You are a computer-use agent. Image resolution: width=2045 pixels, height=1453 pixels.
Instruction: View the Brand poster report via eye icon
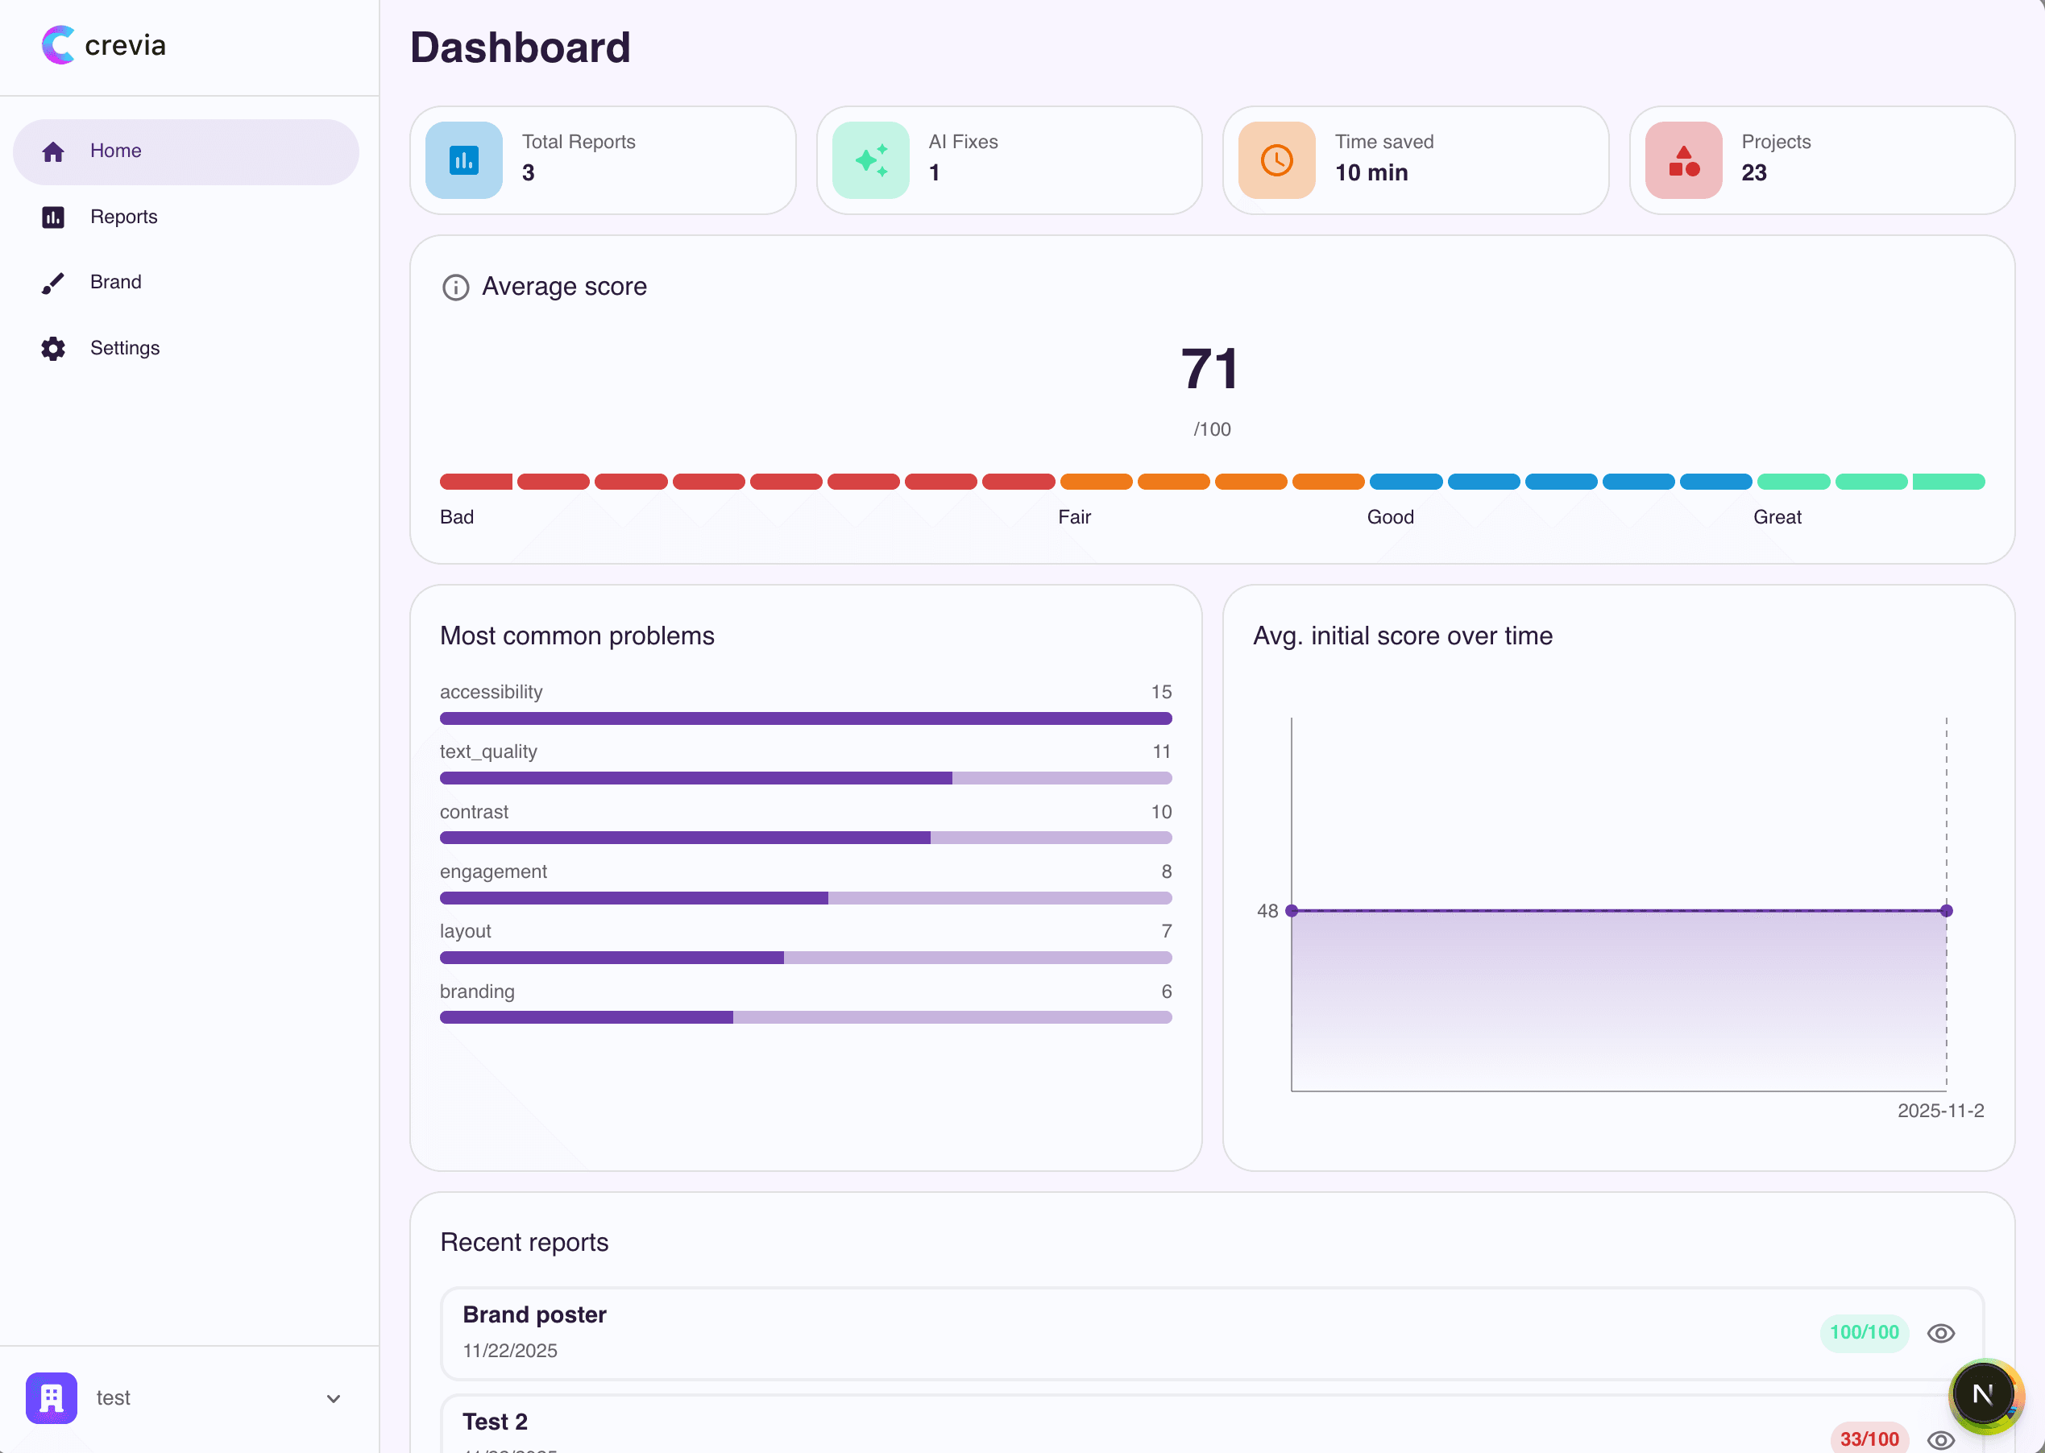click(1941, 1333)
